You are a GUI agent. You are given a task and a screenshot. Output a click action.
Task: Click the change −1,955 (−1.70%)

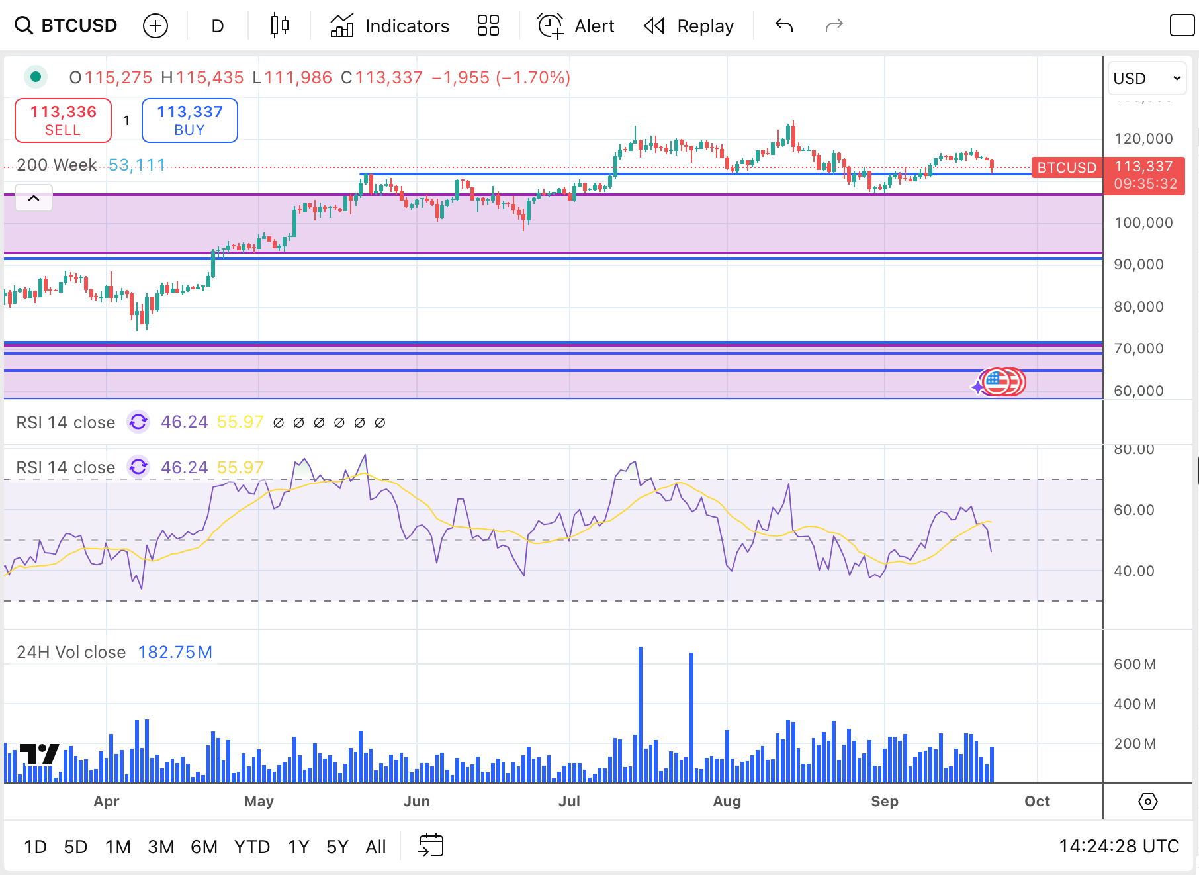[501, 77]
